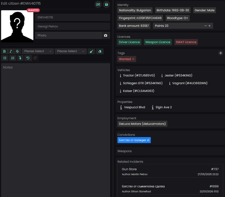
Task: Click the Nationality: Bulgarian chip
Action: (x=135, y=10)
